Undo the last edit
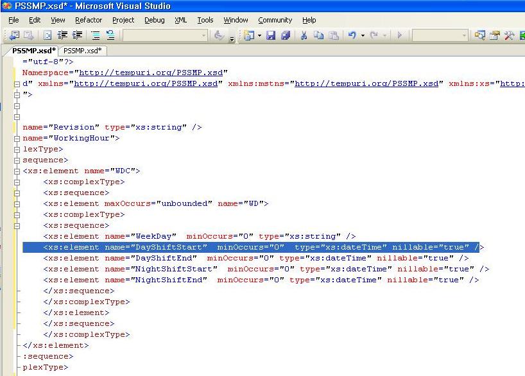 [352, 35]
